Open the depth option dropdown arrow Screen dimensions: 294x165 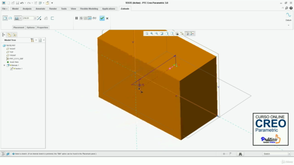(x=20, y=18)
